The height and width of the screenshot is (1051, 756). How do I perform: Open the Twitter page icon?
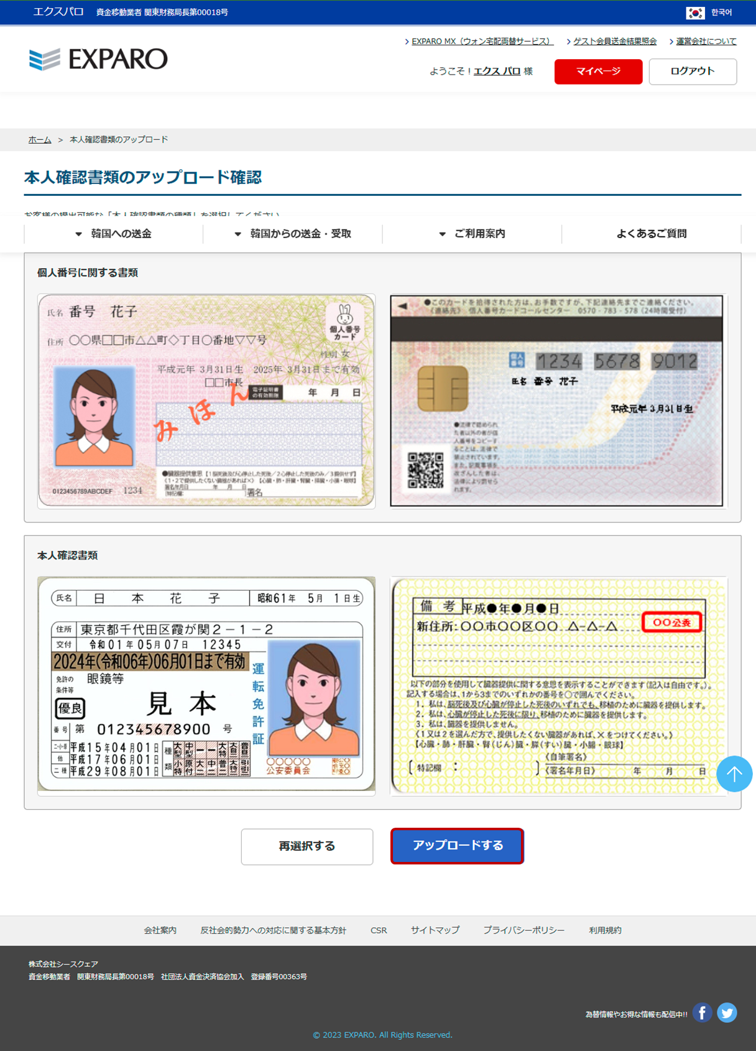(x=727, y=1013)
